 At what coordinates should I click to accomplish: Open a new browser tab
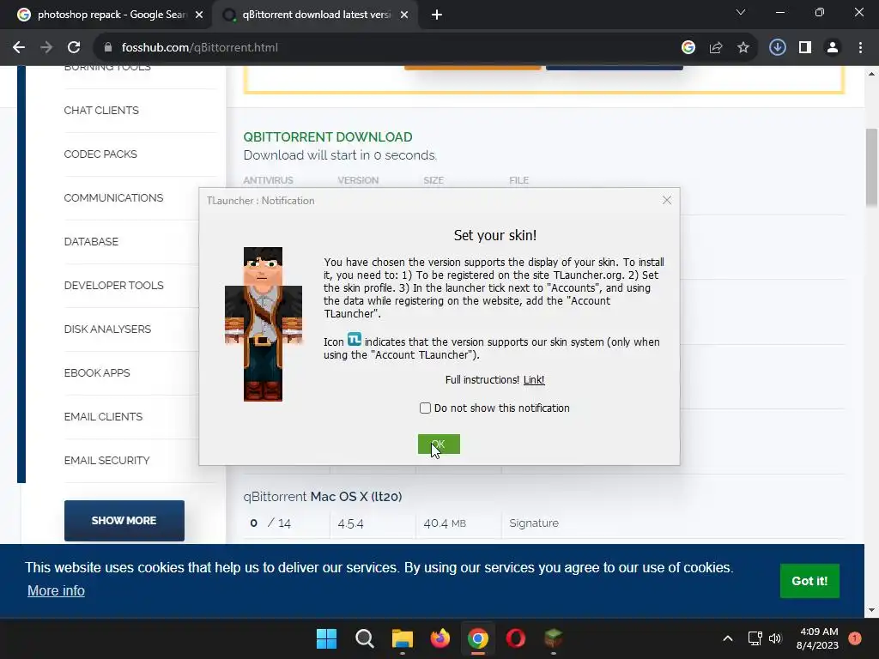point(437,15)
